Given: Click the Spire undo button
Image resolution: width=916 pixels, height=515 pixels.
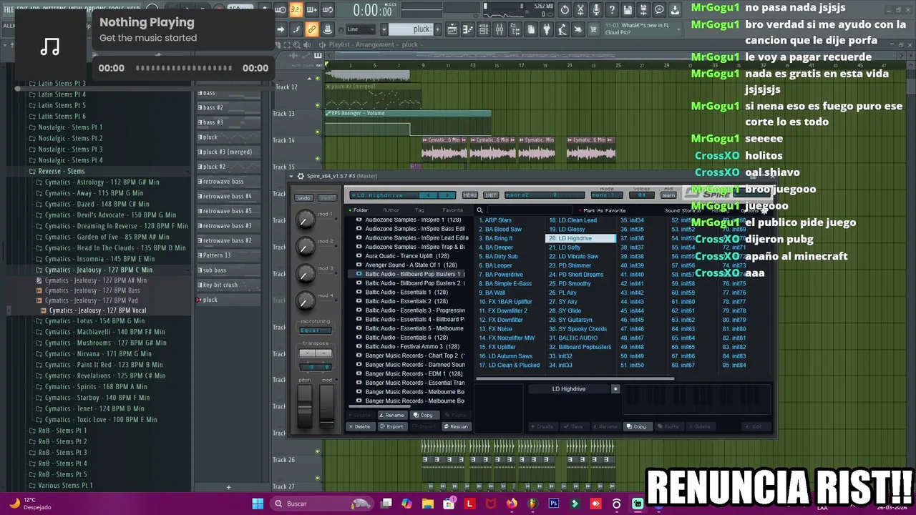Looking at the screenshot, I should pyautogui.click(x=304, y=198).
